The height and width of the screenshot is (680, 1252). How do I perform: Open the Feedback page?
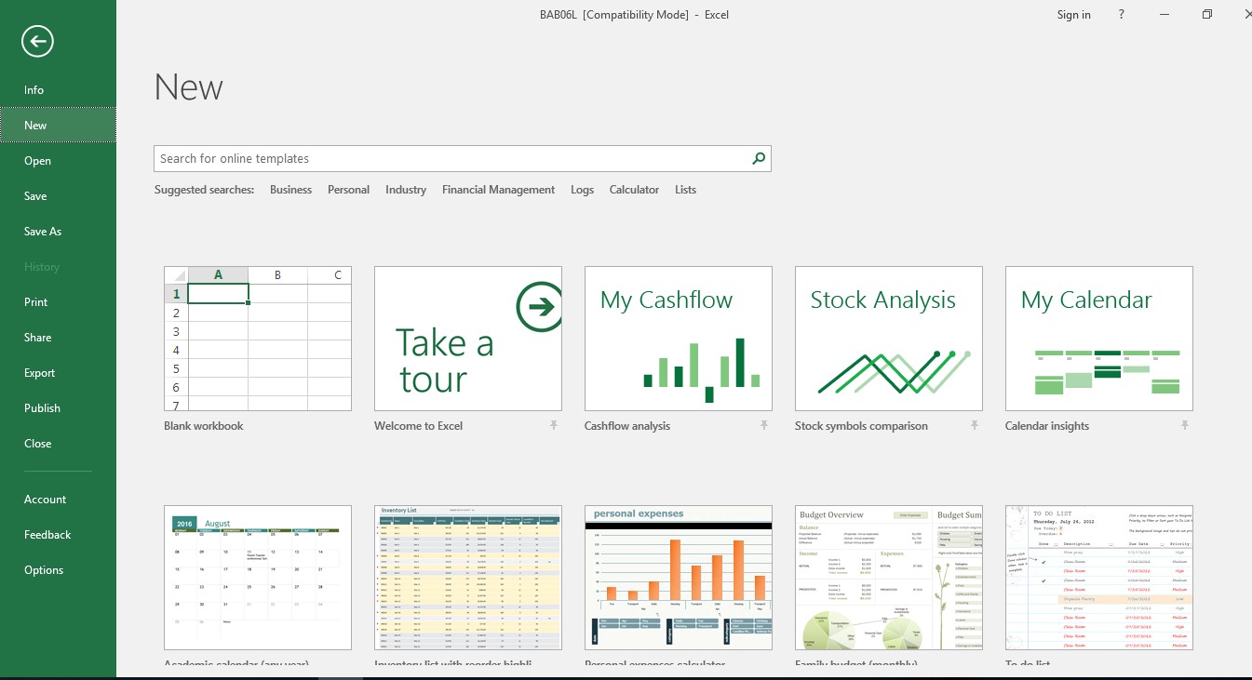(58, 535)
